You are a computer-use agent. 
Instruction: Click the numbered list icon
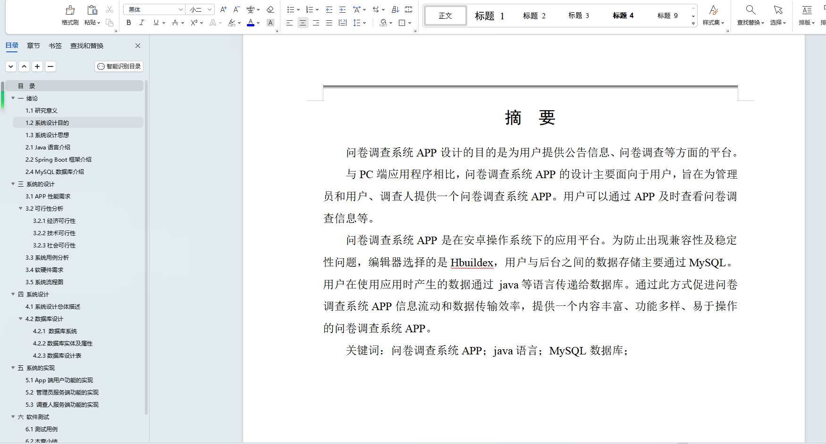310,9
